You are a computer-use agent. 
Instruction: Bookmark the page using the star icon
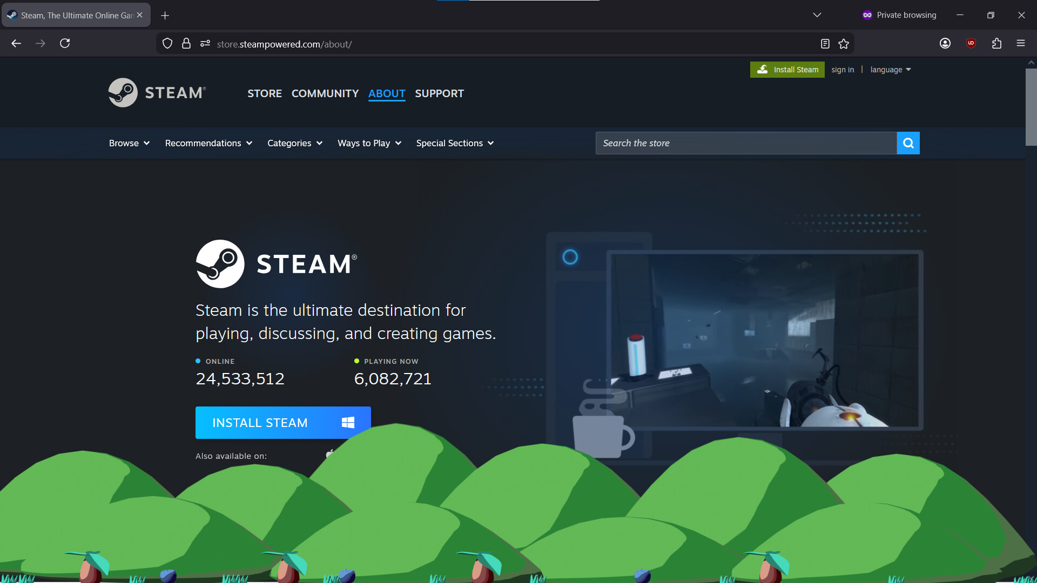[844, 43]
